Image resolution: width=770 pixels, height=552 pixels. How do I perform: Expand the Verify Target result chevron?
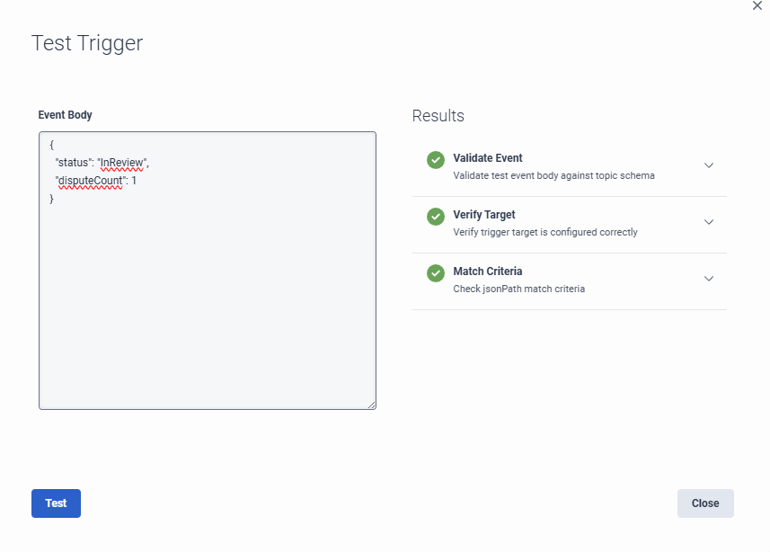(708, 222)
